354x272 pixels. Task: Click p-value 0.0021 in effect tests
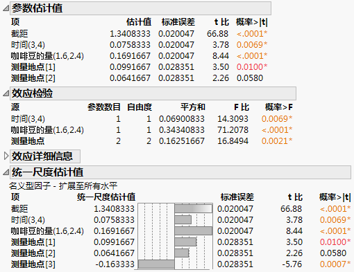point(277,141)
